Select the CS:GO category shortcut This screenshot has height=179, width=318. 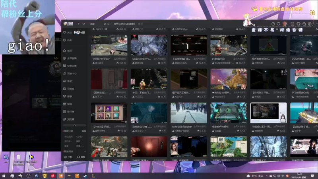(79, 136)
